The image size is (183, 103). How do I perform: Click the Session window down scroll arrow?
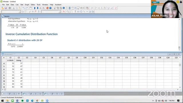pos(179,50)
